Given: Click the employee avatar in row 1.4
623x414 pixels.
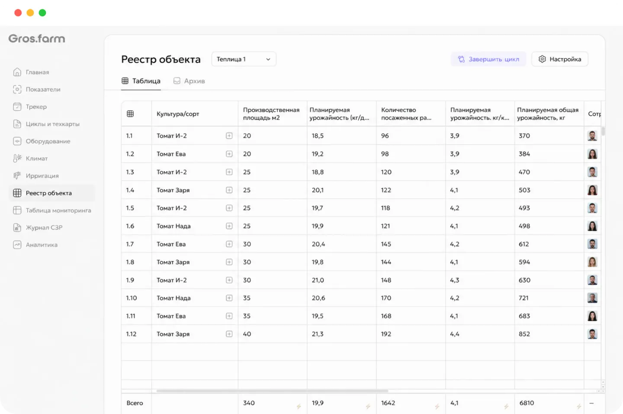Looking at the screenshot, I should pos(592,190).
